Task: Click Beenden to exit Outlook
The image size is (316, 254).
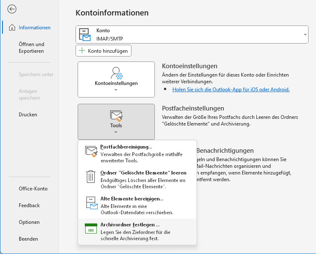Action: pyautogui.click(x=28, y=239)
